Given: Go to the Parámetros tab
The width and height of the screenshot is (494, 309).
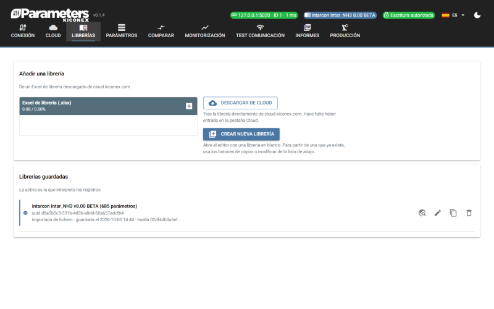Looking at the screenshot, I should pos(121,32).
